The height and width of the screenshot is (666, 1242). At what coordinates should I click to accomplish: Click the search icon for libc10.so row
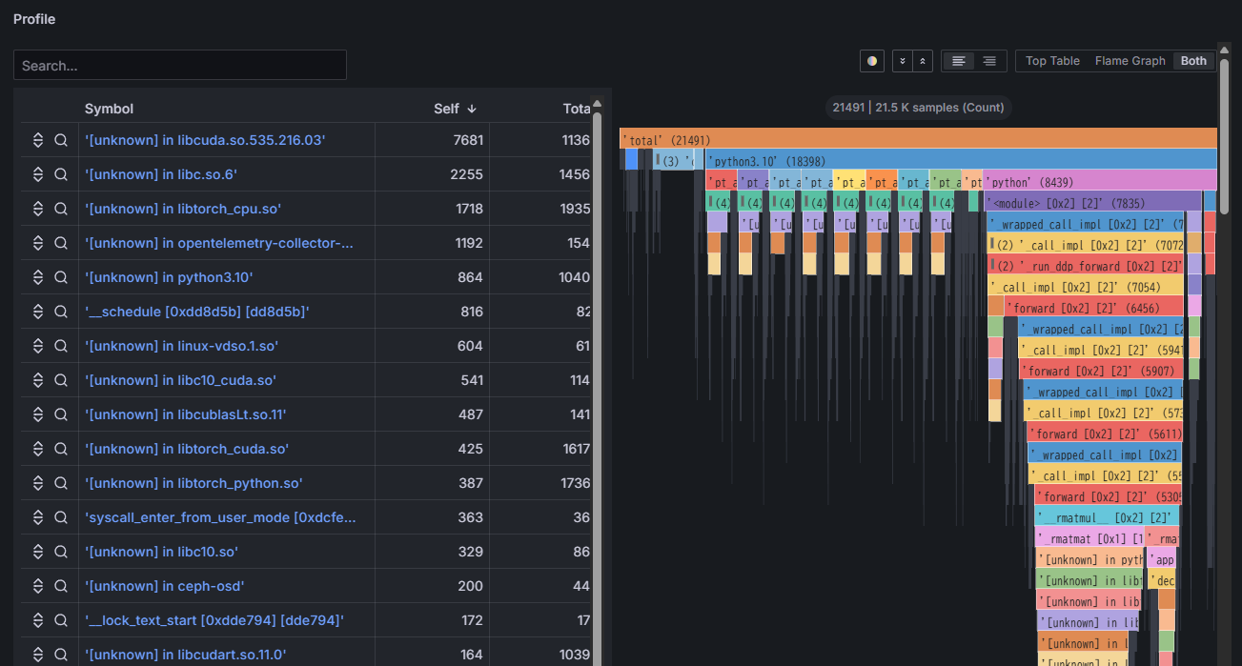coord(61,552)
